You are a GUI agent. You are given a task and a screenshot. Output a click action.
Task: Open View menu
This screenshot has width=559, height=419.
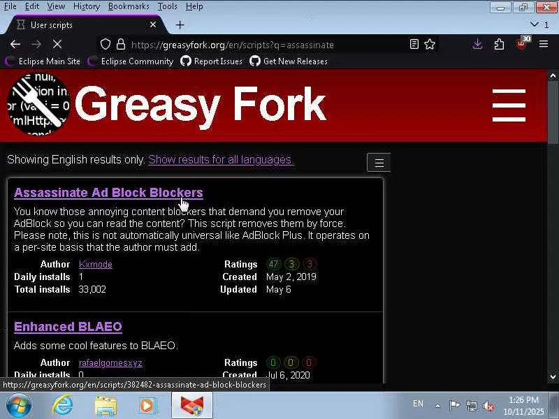tap(56, 6)
